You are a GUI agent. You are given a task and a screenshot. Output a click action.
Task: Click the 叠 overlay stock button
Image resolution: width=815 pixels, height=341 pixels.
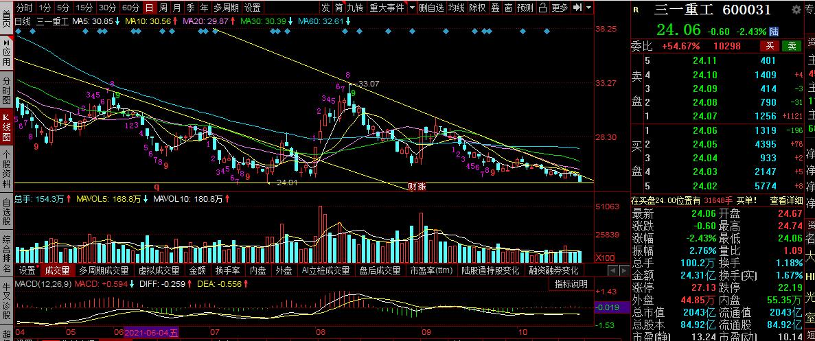(x=495, y=8)
